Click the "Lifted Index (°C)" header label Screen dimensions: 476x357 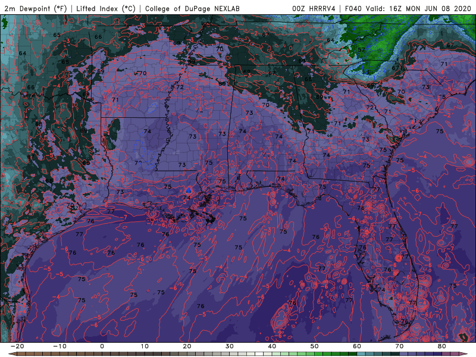coord(106,8)
